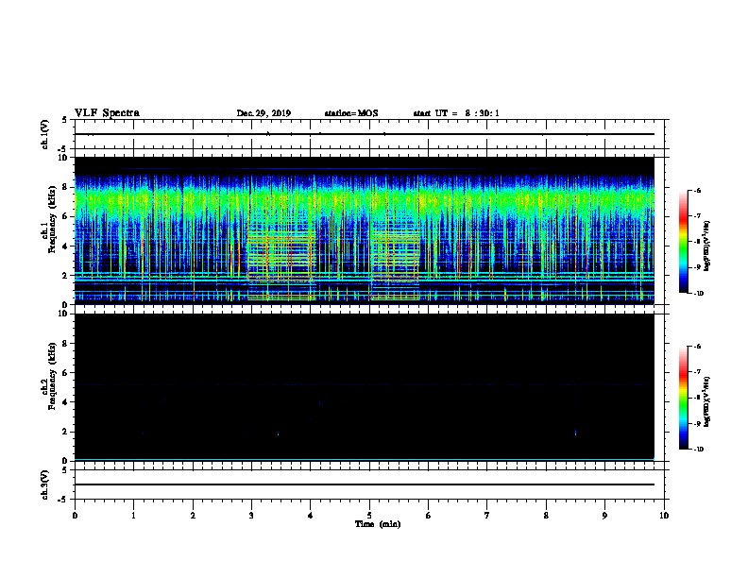Click the ch.3 voltage trace line
This screenshot has height=578, width=748.
tap(365, 484)
